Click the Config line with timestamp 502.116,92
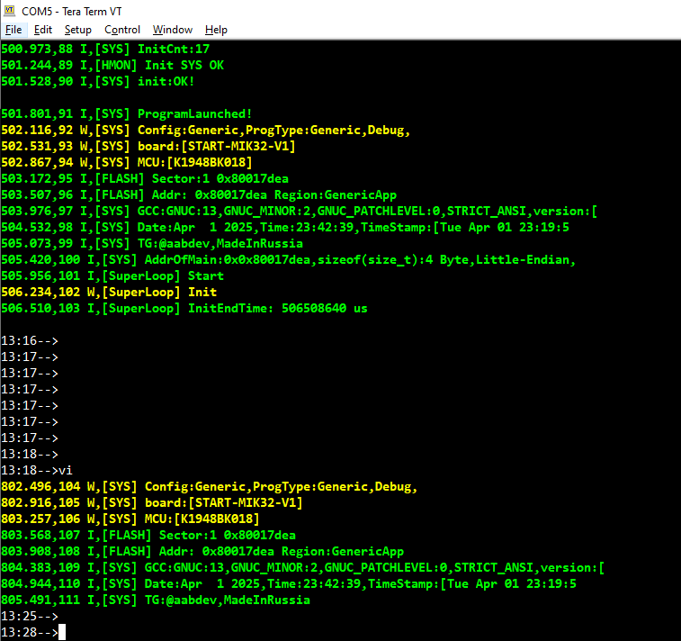The width and height of the screenshot is (681, 641). coord(205,130)
